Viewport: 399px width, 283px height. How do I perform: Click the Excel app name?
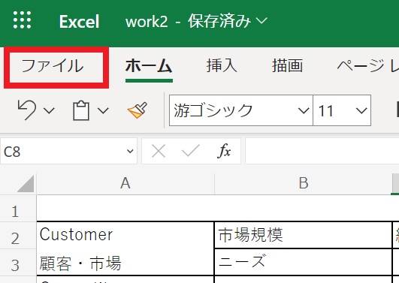click(79, 22)
